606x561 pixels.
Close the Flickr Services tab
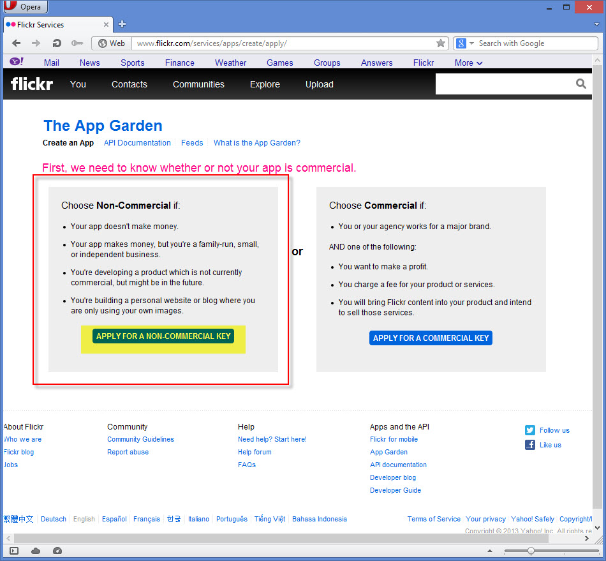click(106, 24)
